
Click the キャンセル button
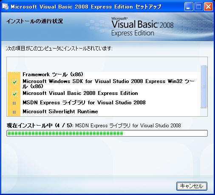coord(192,186)
